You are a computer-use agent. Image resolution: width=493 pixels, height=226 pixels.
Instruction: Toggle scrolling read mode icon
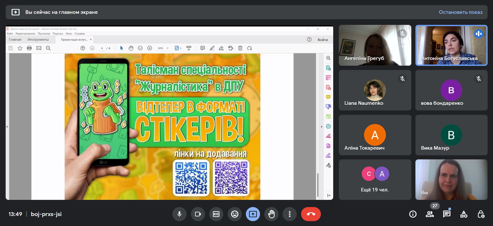tap(189, 48)
